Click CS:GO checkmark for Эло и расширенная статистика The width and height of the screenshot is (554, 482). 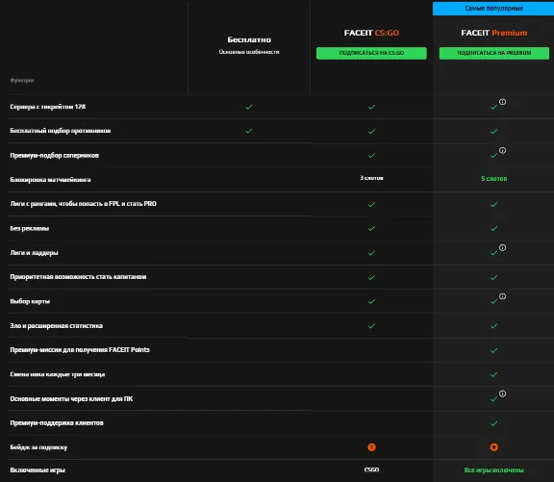coord(371,326)
